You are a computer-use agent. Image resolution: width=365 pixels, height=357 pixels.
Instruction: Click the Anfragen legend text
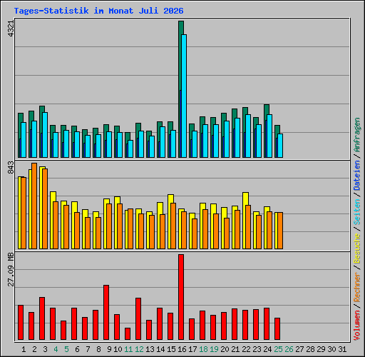click(x=357, y=135)
